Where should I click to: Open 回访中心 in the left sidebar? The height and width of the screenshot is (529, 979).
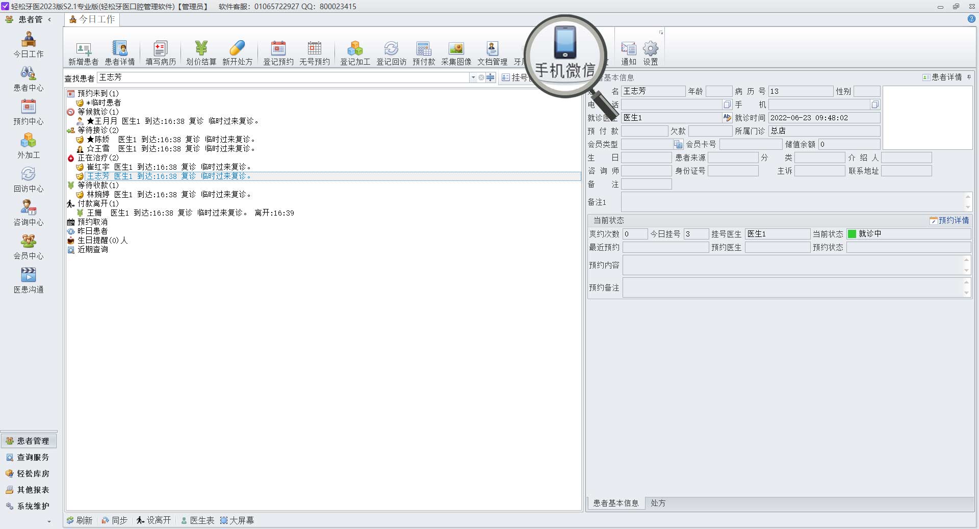(29, 180)
